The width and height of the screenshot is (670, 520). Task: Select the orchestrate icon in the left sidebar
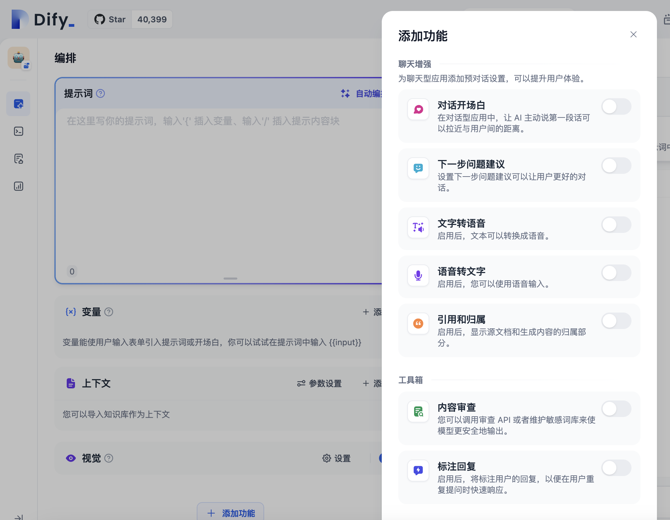18,104
